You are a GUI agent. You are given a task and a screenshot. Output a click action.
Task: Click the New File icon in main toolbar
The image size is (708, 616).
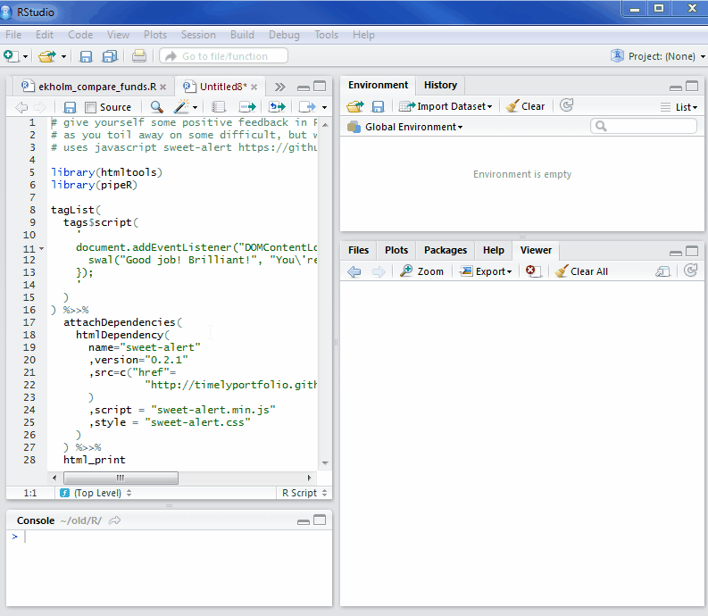point(11,56)
